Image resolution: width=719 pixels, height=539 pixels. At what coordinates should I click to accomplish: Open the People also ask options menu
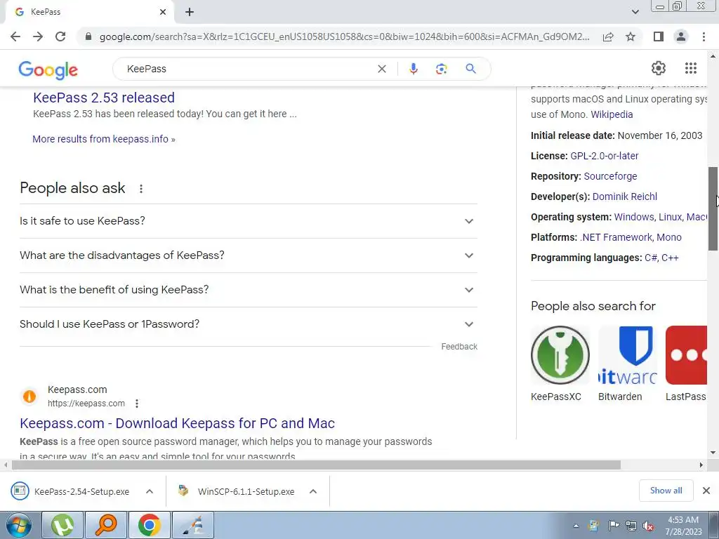[141, 188]
